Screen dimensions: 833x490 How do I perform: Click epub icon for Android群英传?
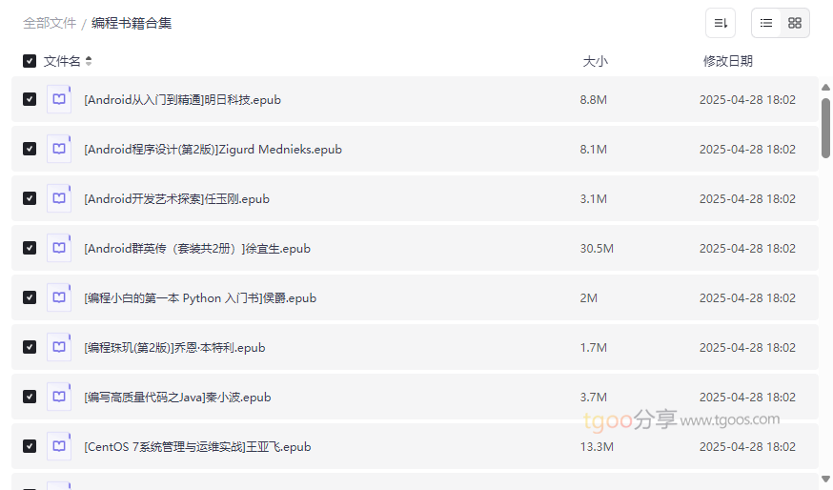(x=59, y=248)
